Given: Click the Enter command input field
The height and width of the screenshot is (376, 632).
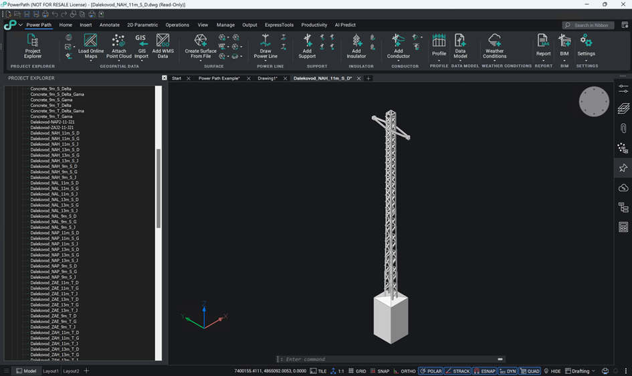Looking at the screenshot, I should (x=388, y=359).
